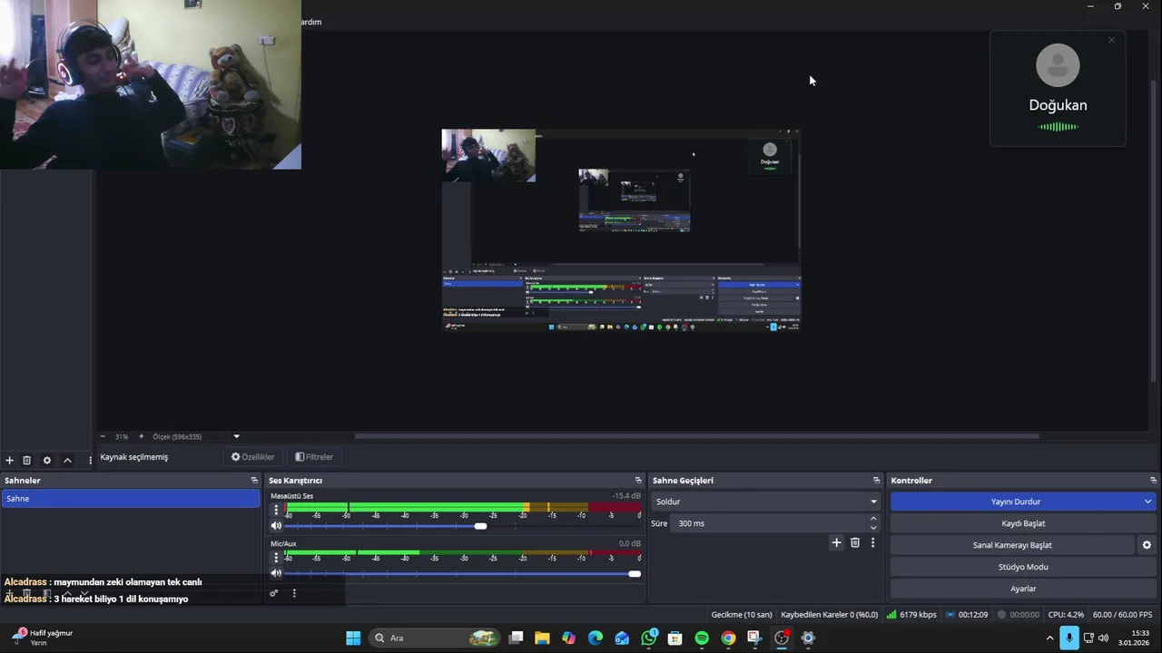Undock the Sahneler panel
The width and height of the screenshot is (1162, 653).
[x=254, y=481]
